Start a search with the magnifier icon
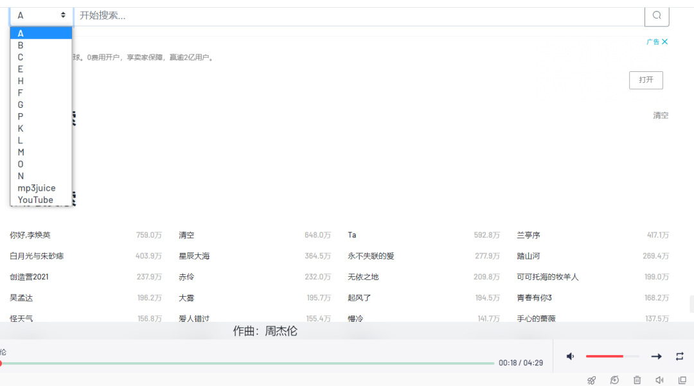 tap(656, 15)
